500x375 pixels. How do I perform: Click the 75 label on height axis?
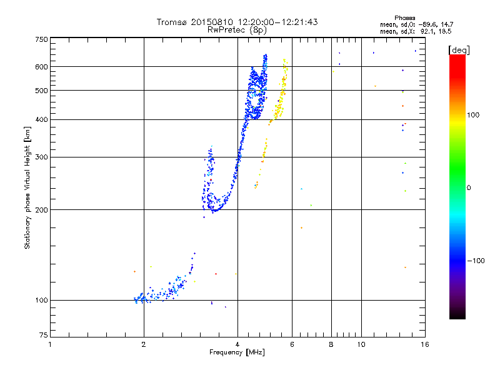tap(44, 335)
